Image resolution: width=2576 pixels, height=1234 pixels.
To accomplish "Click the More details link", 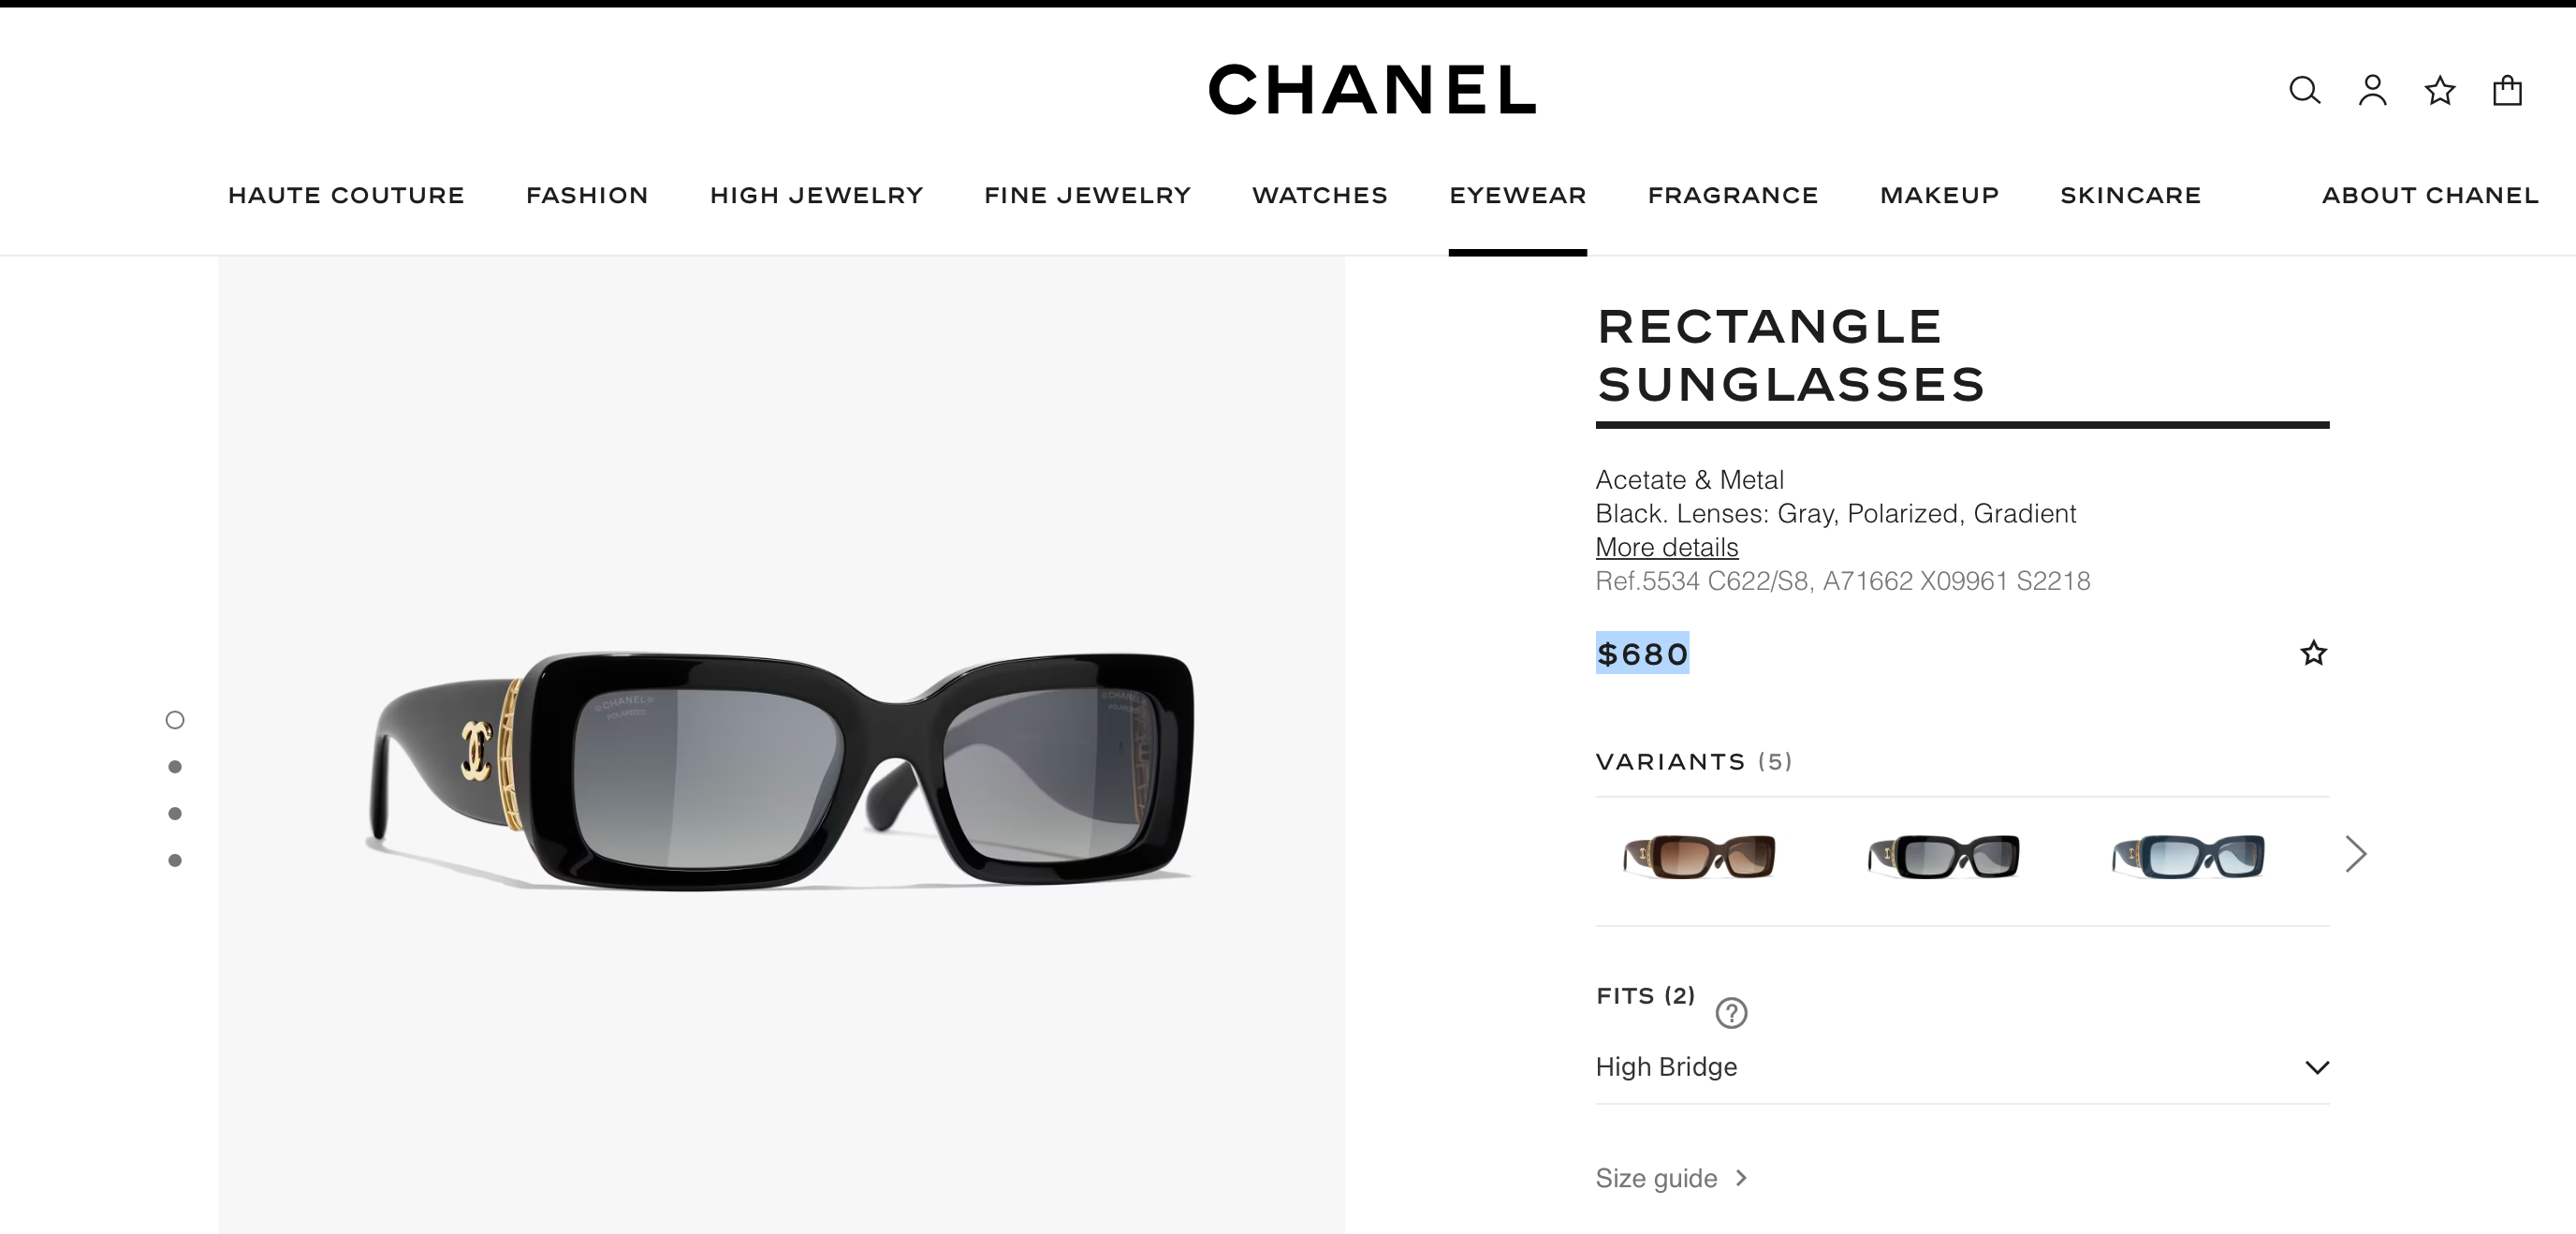I will coord(1666,547).
